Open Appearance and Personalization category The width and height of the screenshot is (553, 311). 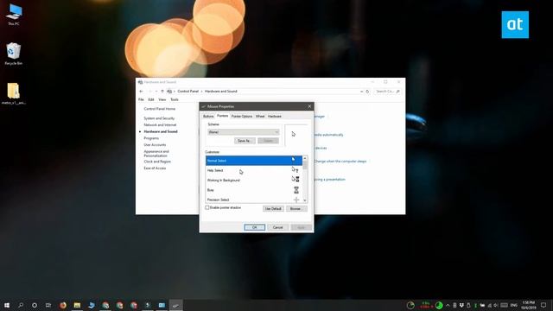point(156,154)
